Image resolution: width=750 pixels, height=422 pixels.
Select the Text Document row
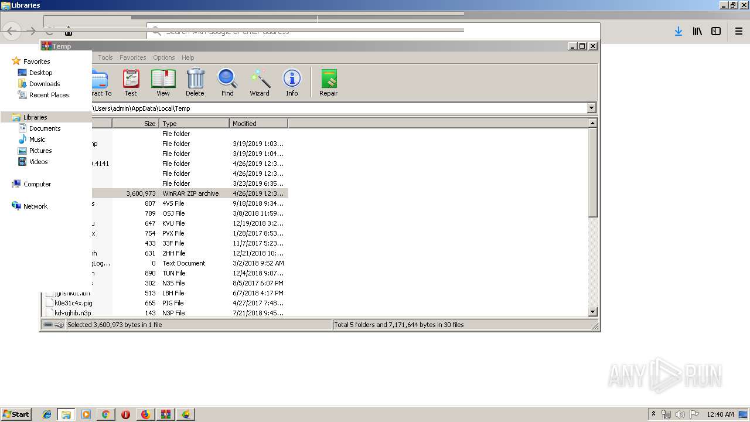tap(190, 263)
